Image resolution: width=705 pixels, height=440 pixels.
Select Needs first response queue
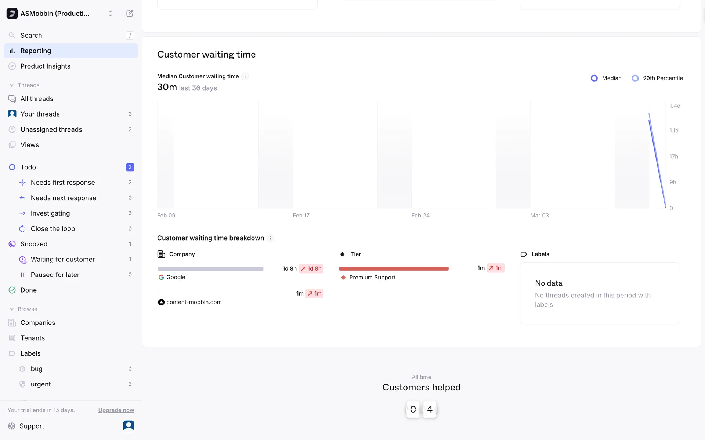tap(63, 183)
